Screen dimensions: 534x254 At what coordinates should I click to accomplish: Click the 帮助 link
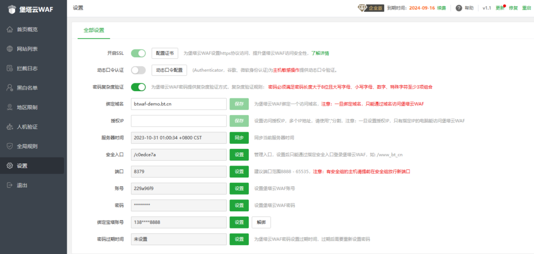click(469, 8)
